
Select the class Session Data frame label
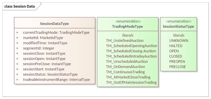(x=20, y=6)
